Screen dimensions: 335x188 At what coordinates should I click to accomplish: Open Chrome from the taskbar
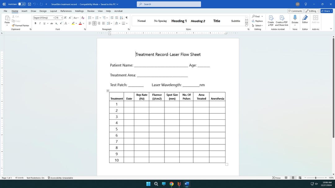coord(171,184)
